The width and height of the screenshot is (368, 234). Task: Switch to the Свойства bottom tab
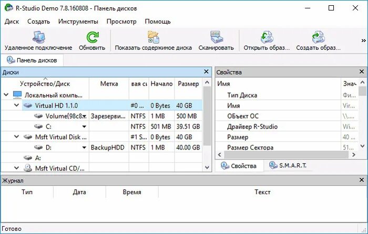point(239,166)
